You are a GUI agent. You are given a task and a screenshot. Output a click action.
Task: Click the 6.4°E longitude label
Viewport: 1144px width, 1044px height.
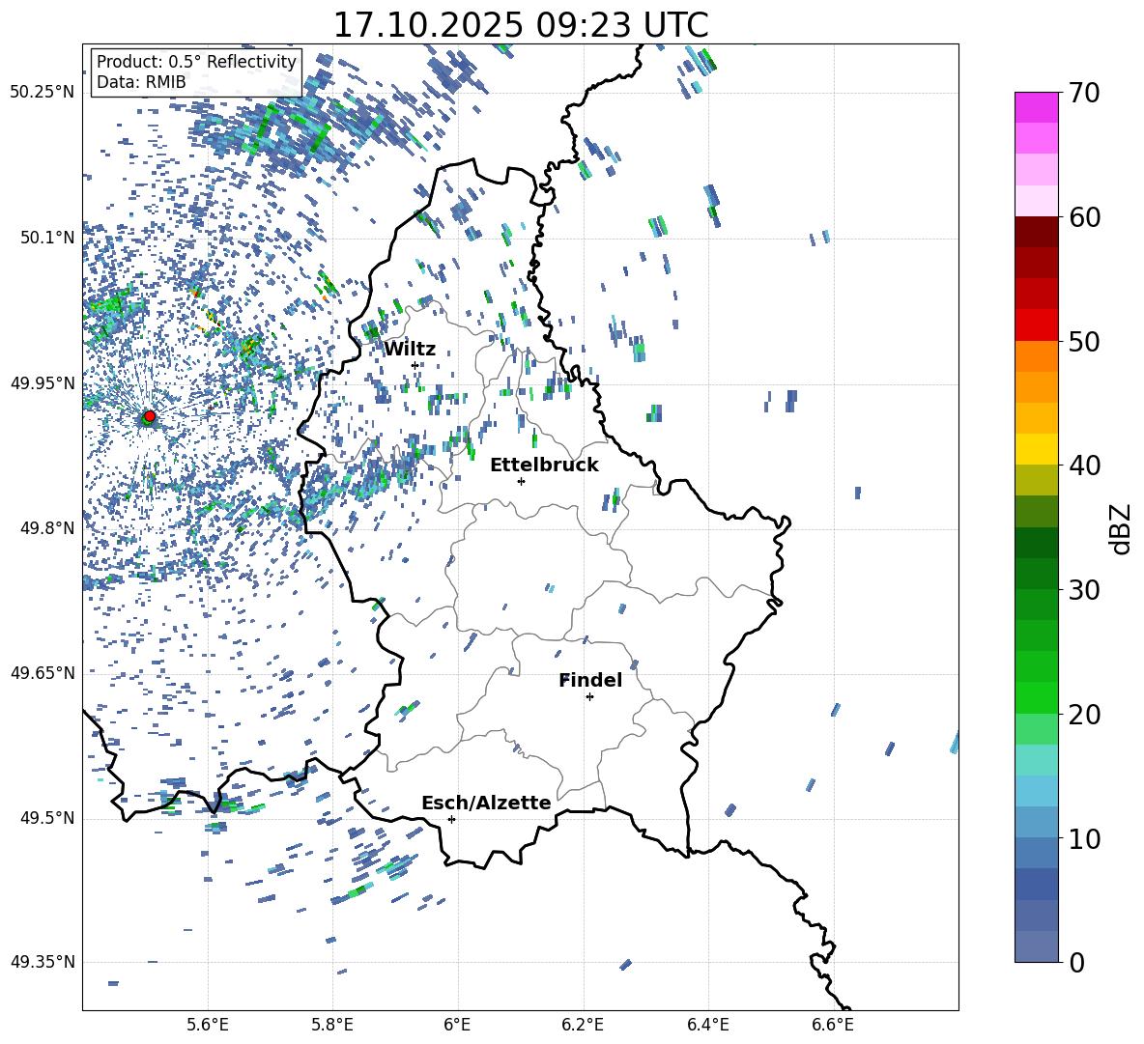click(707, 1025)
